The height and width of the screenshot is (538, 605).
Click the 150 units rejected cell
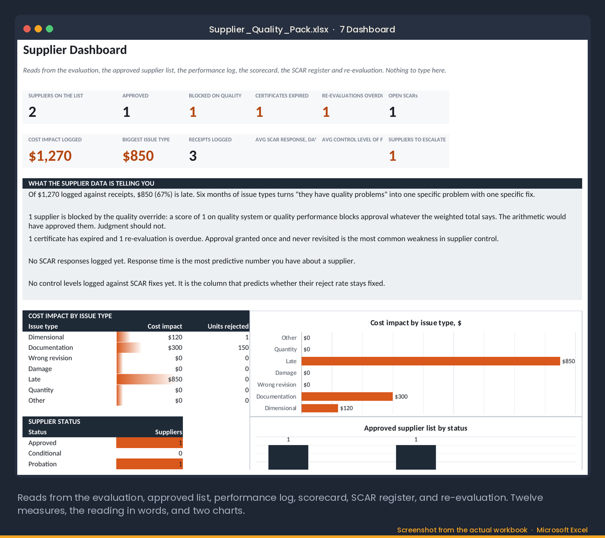point(243,348)
